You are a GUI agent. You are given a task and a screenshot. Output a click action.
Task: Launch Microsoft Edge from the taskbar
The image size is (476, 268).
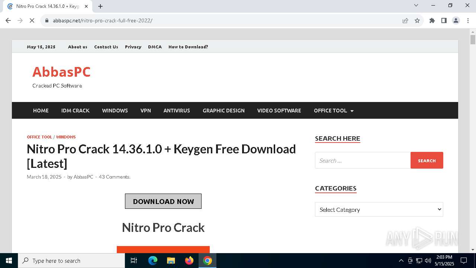pyautogui.click(x=153, y=261)
